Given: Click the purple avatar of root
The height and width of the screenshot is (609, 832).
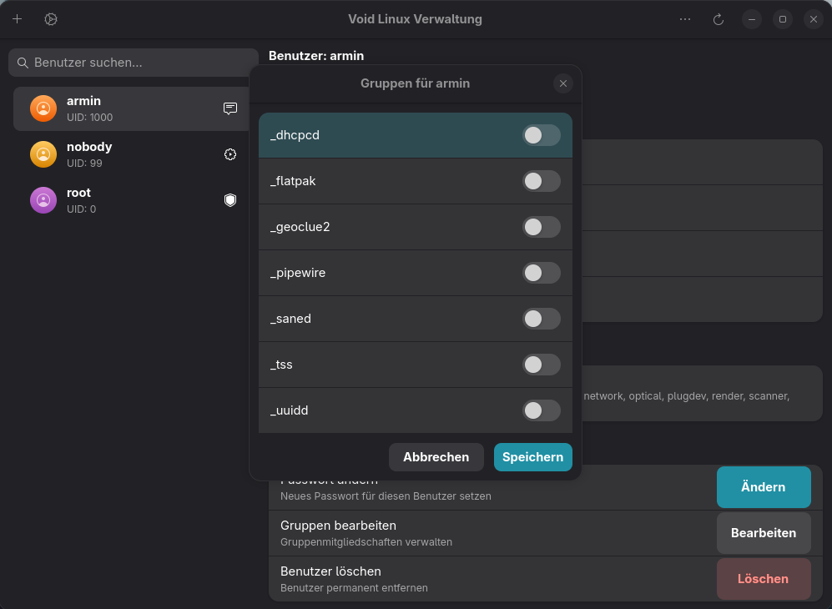Looking at the screenshot, I should (43, 200).
